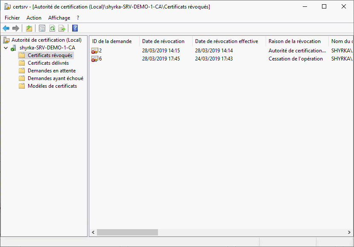Select Demandes en attente folder
This screenshot has width=354, height=247.
[x=51, y=71]
